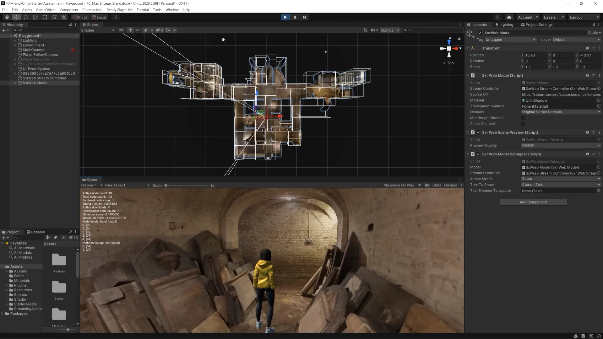Open the Normals dropdown
Image resolution: width=603 pixels, height=339 pixels.
561,112
